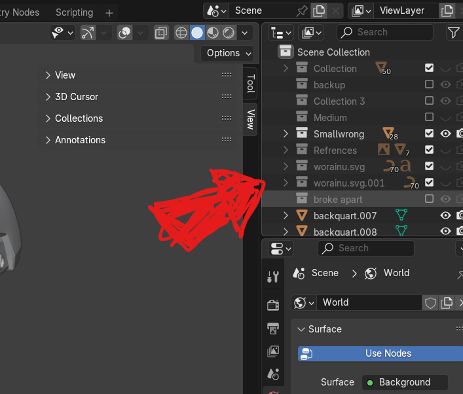This screenshot has height=394, width=463.
Task: Select rendered viewport shading
Action: (x=229, y=33)
